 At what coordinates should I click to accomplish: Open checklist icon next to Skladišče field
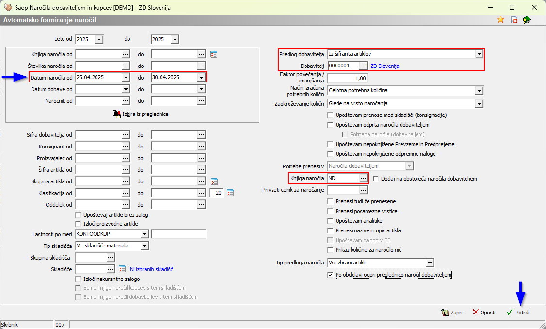point(122,269)
